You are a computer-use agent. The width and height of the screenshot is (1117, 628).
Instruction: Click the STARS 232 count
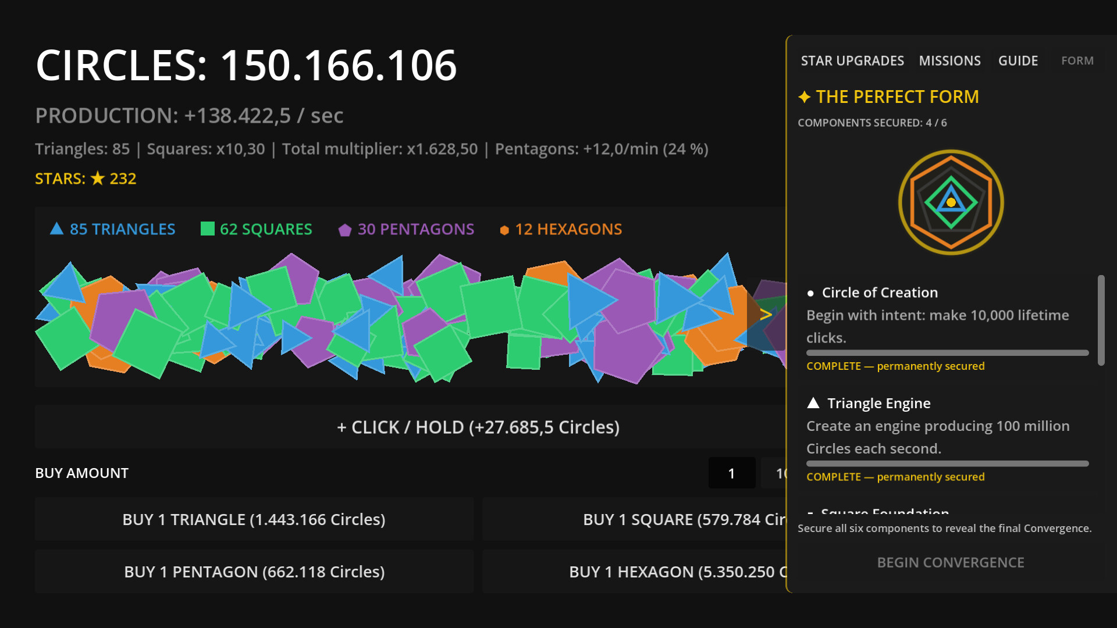pos(86,179)
